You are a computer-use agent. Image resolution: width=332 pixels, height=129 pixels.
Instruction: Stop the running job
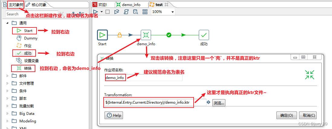pyautogui.click(x=108, y=12)
